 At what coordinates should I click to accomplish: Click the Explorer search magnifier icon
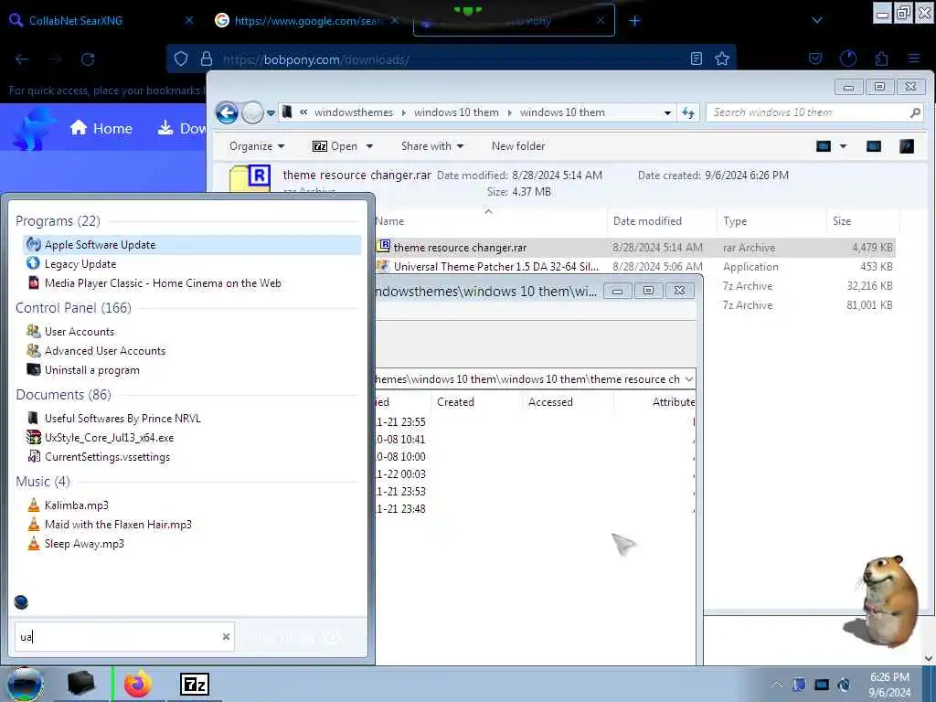tap(915, 112)
